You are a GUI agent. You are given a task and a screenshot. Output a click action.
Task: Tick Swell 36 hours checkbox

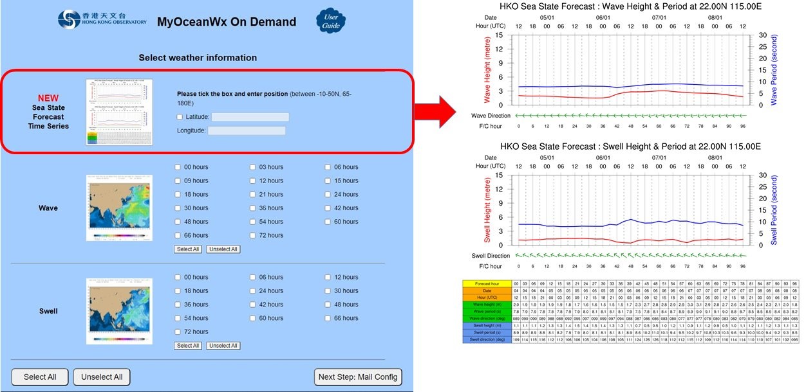click(178, 305)
